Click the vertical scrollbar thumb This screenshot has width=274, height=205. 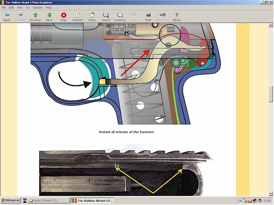coord(271,94)
